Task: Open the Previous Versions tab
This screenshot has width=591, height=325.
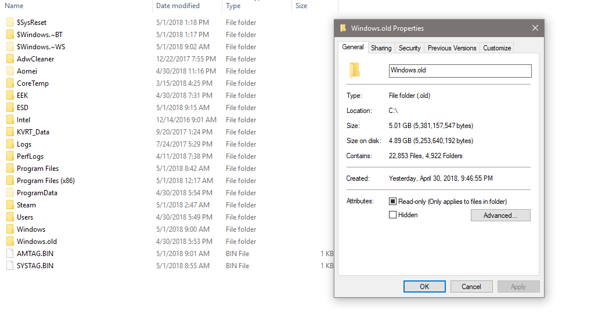Action: (452, 48)
